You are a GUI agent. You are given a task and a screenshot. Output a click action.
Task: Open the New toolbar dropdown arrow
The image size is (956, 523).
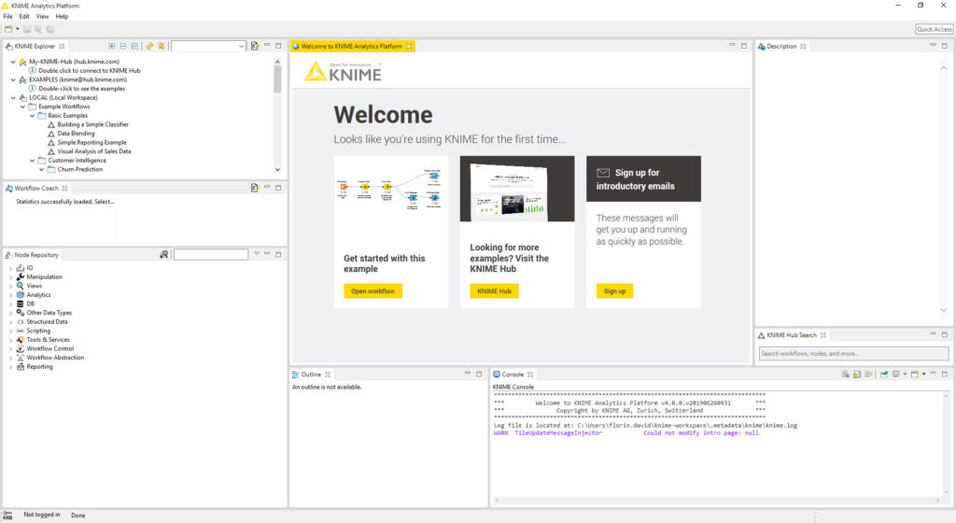coord(17,29)
